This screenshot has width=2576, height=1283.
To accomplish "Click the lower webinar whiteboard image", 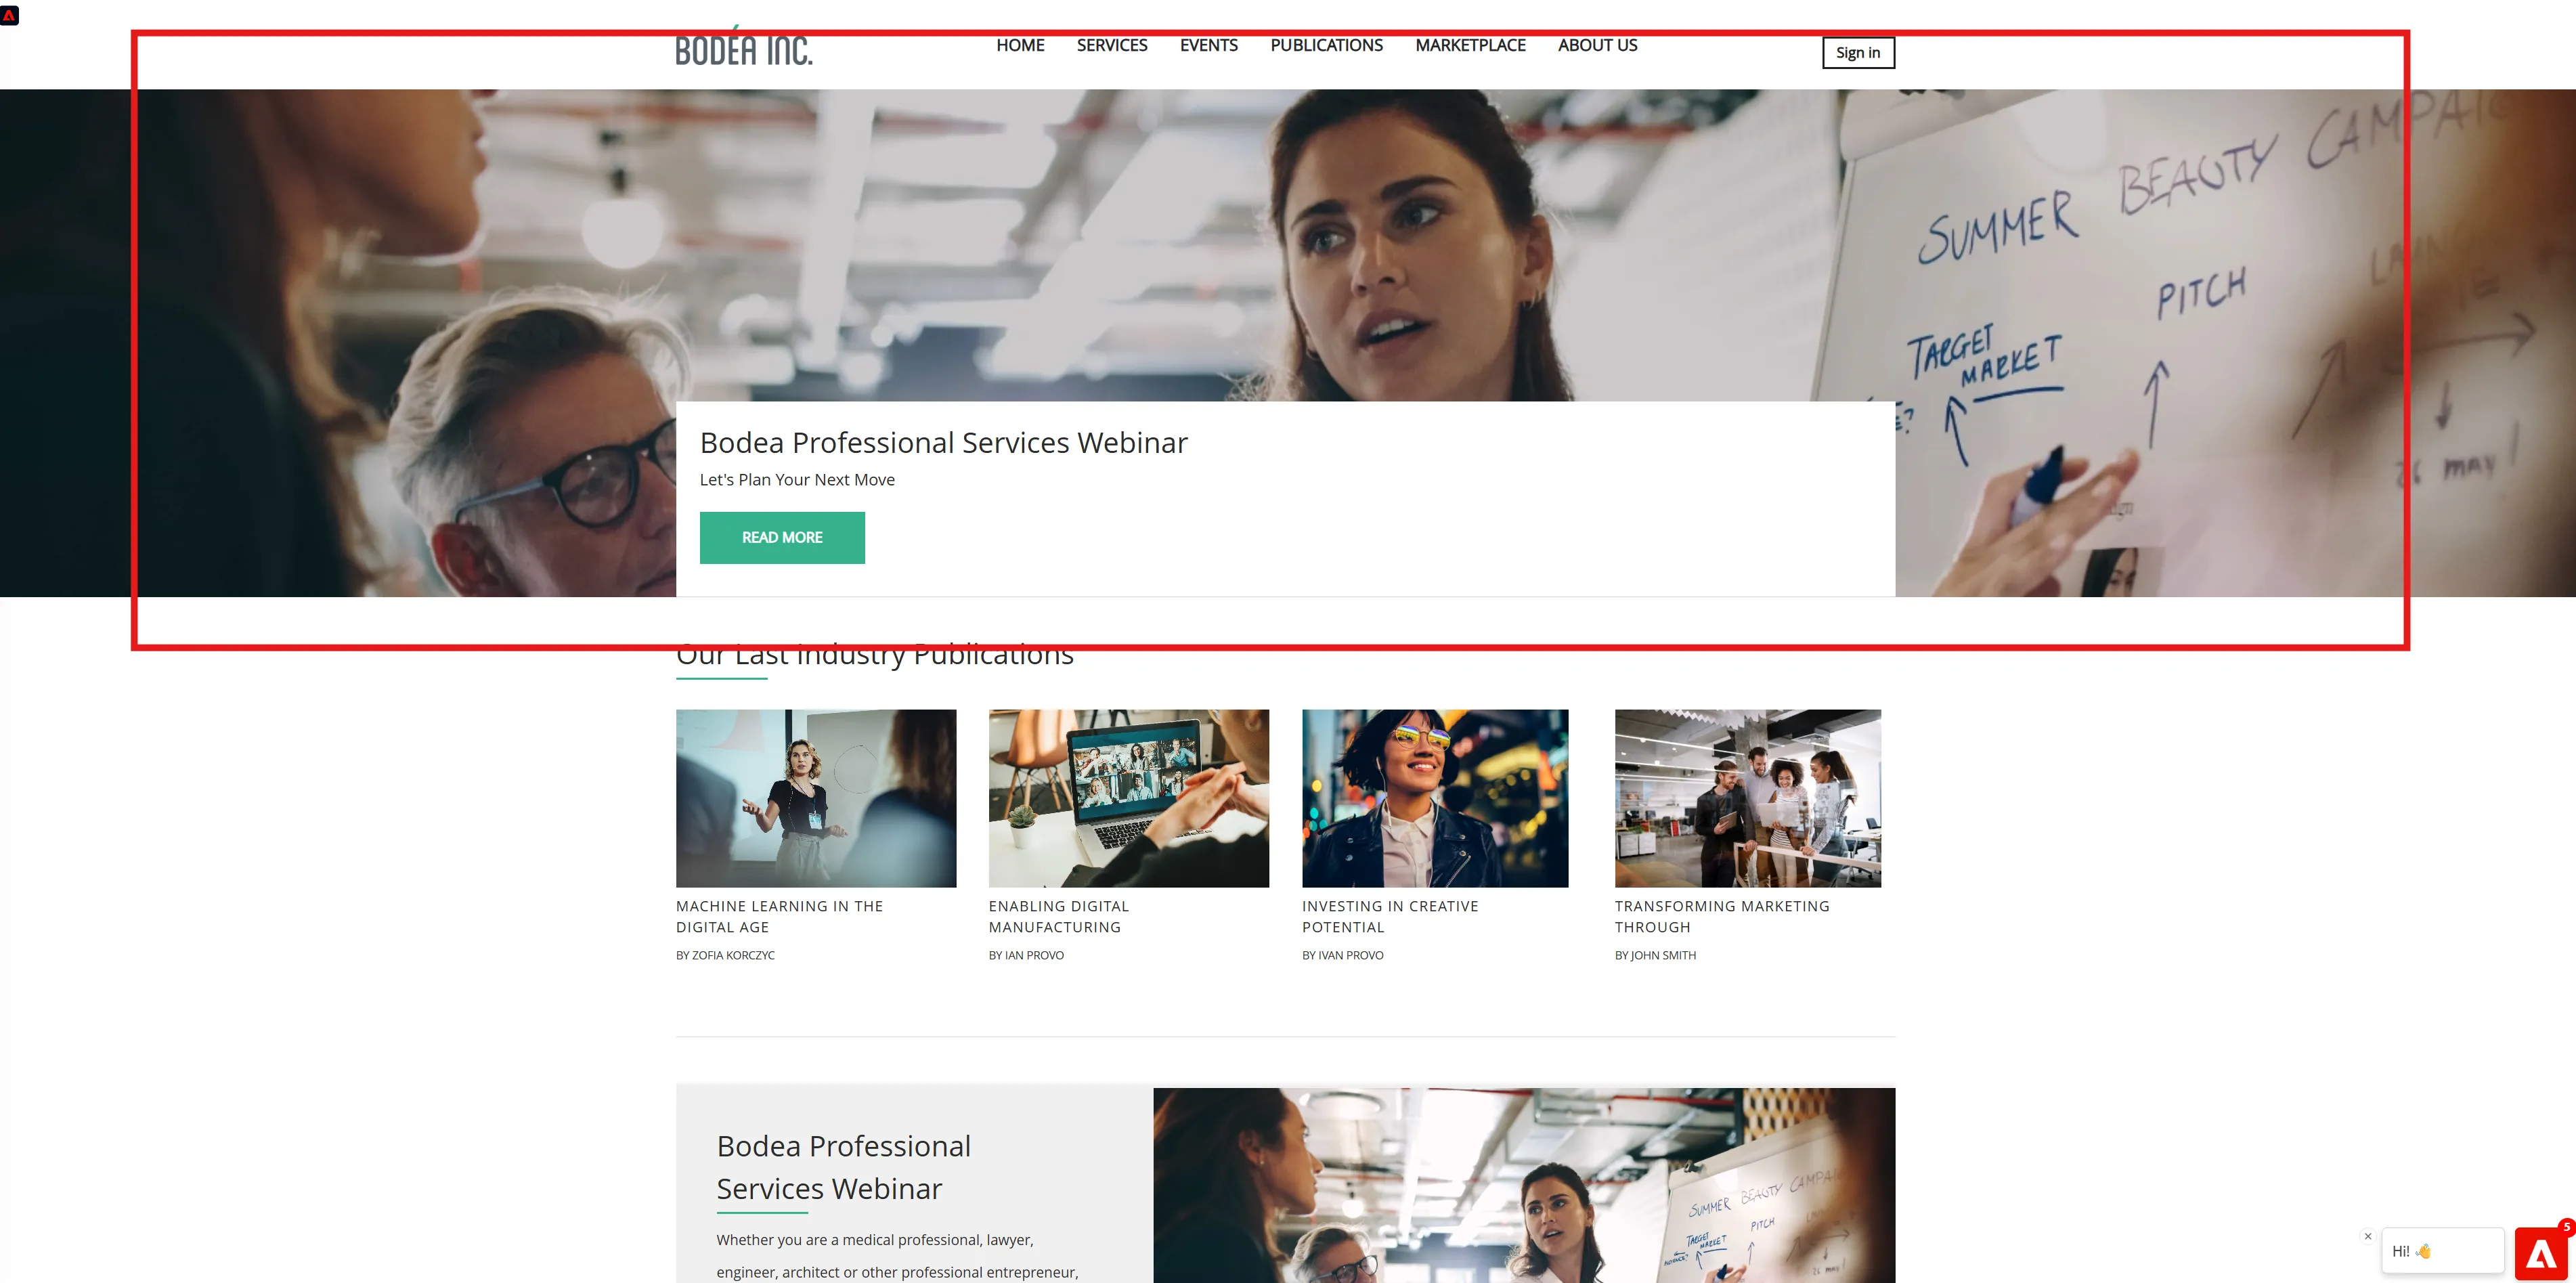I will click(x=1524, y=1185).
